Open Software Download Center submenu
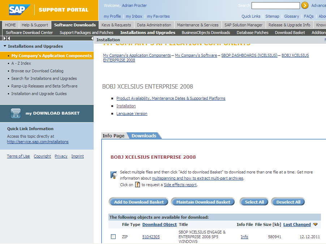This screenshot has width=326, height=244. coord(29,33)
